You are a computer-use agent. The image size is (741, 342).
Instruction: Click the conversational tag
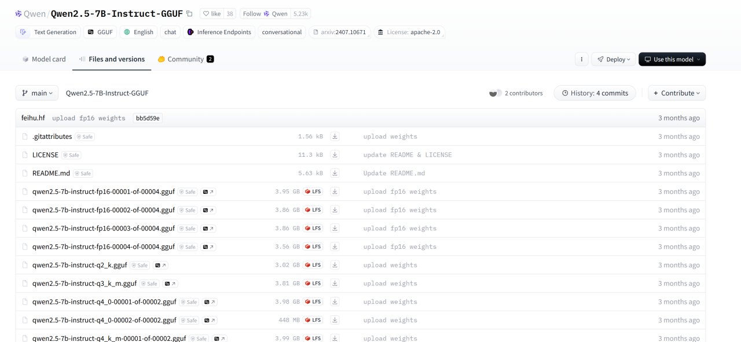coord(282,32)
